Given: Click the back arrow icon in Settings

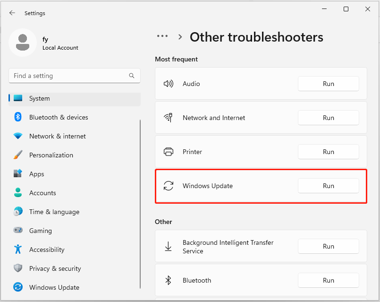Looking at the screenshot, I should click(12, 13).
